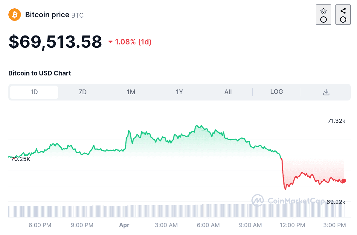Click the red down-arrow price change indicator
The image size is (357, 235).
coord(110,42)
